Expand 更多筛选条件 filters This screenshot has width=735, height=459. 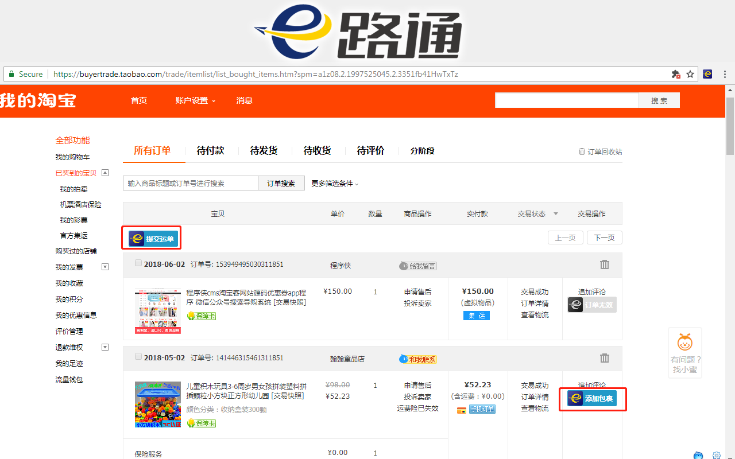pos(335,184)
